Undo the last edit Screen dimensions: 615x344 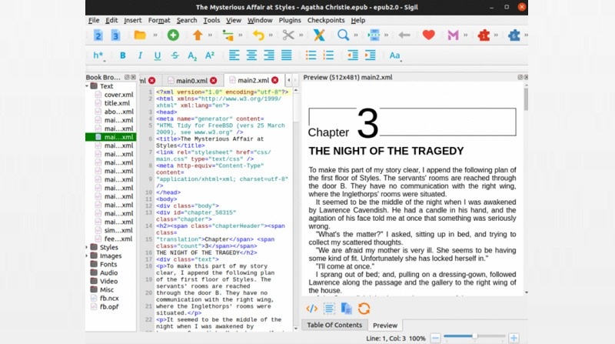258,35
